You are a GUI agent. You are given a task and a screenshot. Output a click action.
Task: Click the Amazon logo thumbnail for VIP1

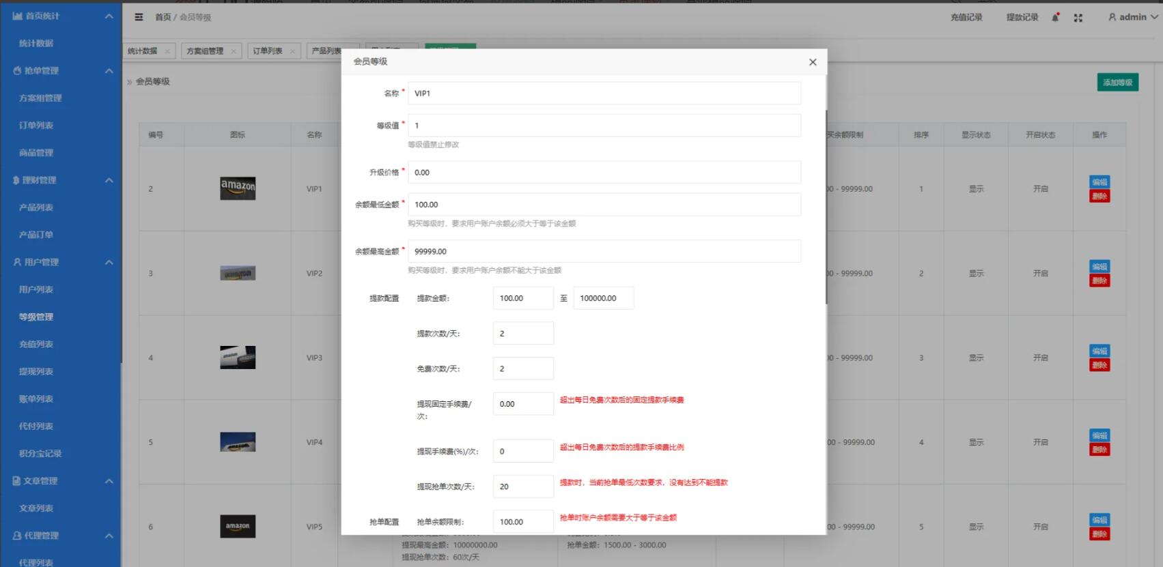pos(238,188)
